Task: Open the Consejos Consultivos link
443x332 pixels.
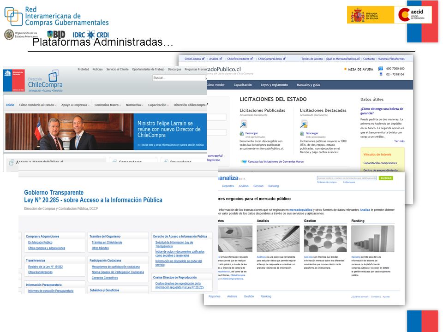Action: 105,278
